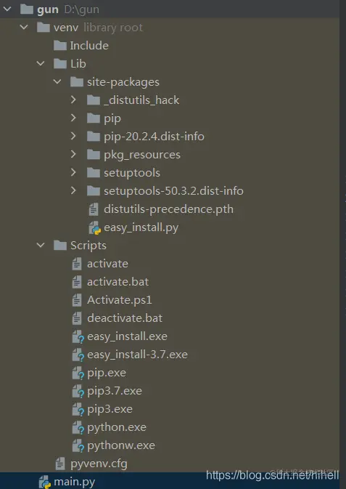Click the pip3.exe unknown-type icon
Viewport: 346px width, 489px height.
pos(78,410)
